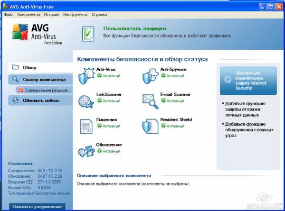Click Версия AVG value 9.0.839
The width and height of the screenshot is (285, 211).
44,187
